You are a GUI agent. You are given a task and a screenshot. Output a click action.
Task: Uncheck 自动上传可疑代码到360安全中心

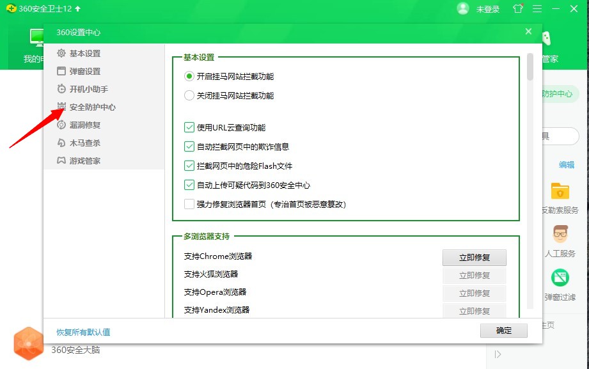tap(189, 185)
